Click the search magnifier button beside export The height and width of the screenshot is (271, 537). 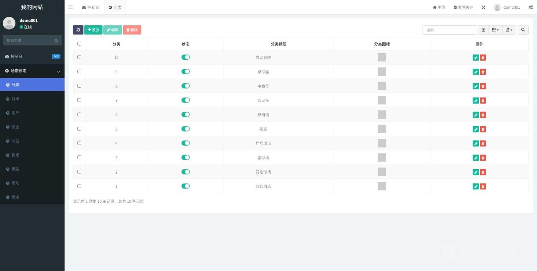523,30
